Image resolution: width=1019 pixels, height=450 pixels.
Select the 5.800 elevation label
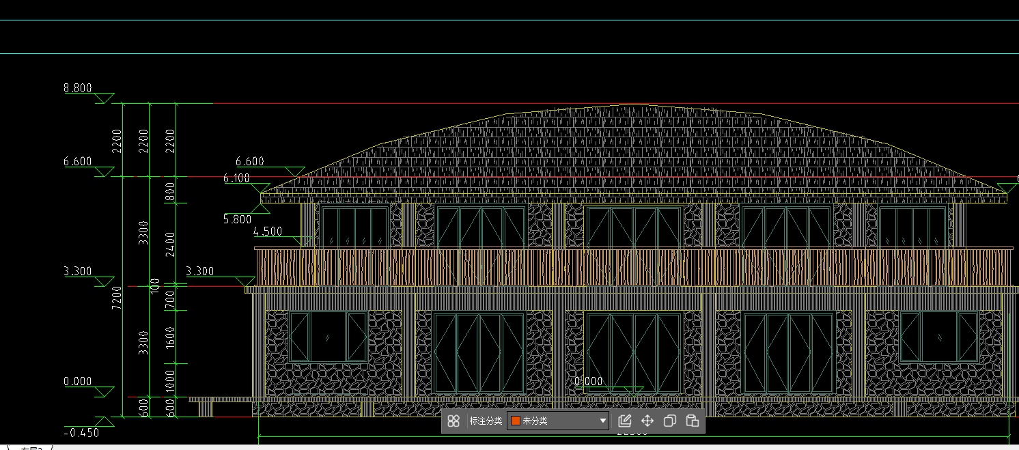pos(238,219)
